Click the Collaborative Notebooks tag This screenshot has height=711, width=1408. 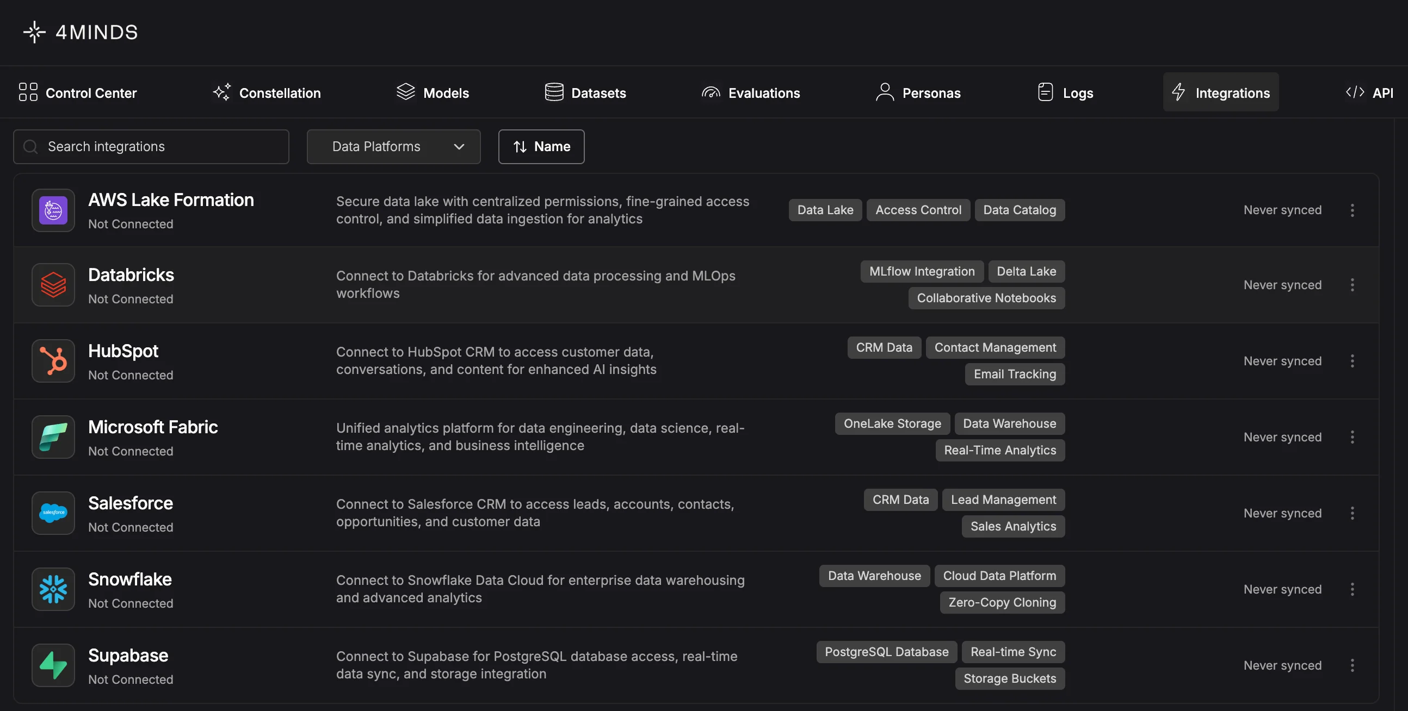point(986,298)
